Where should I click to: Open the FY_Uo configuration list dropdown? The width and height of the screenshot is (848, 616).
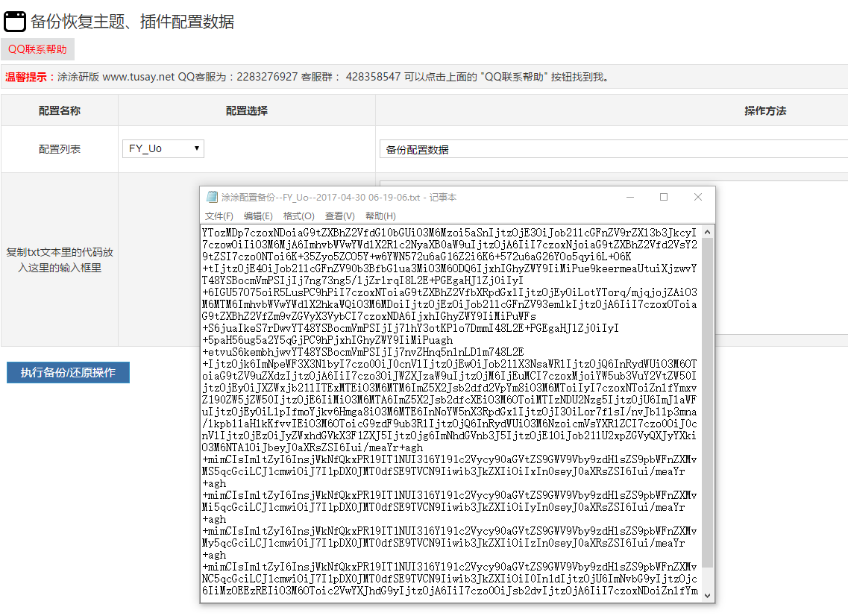coord(163,148)
